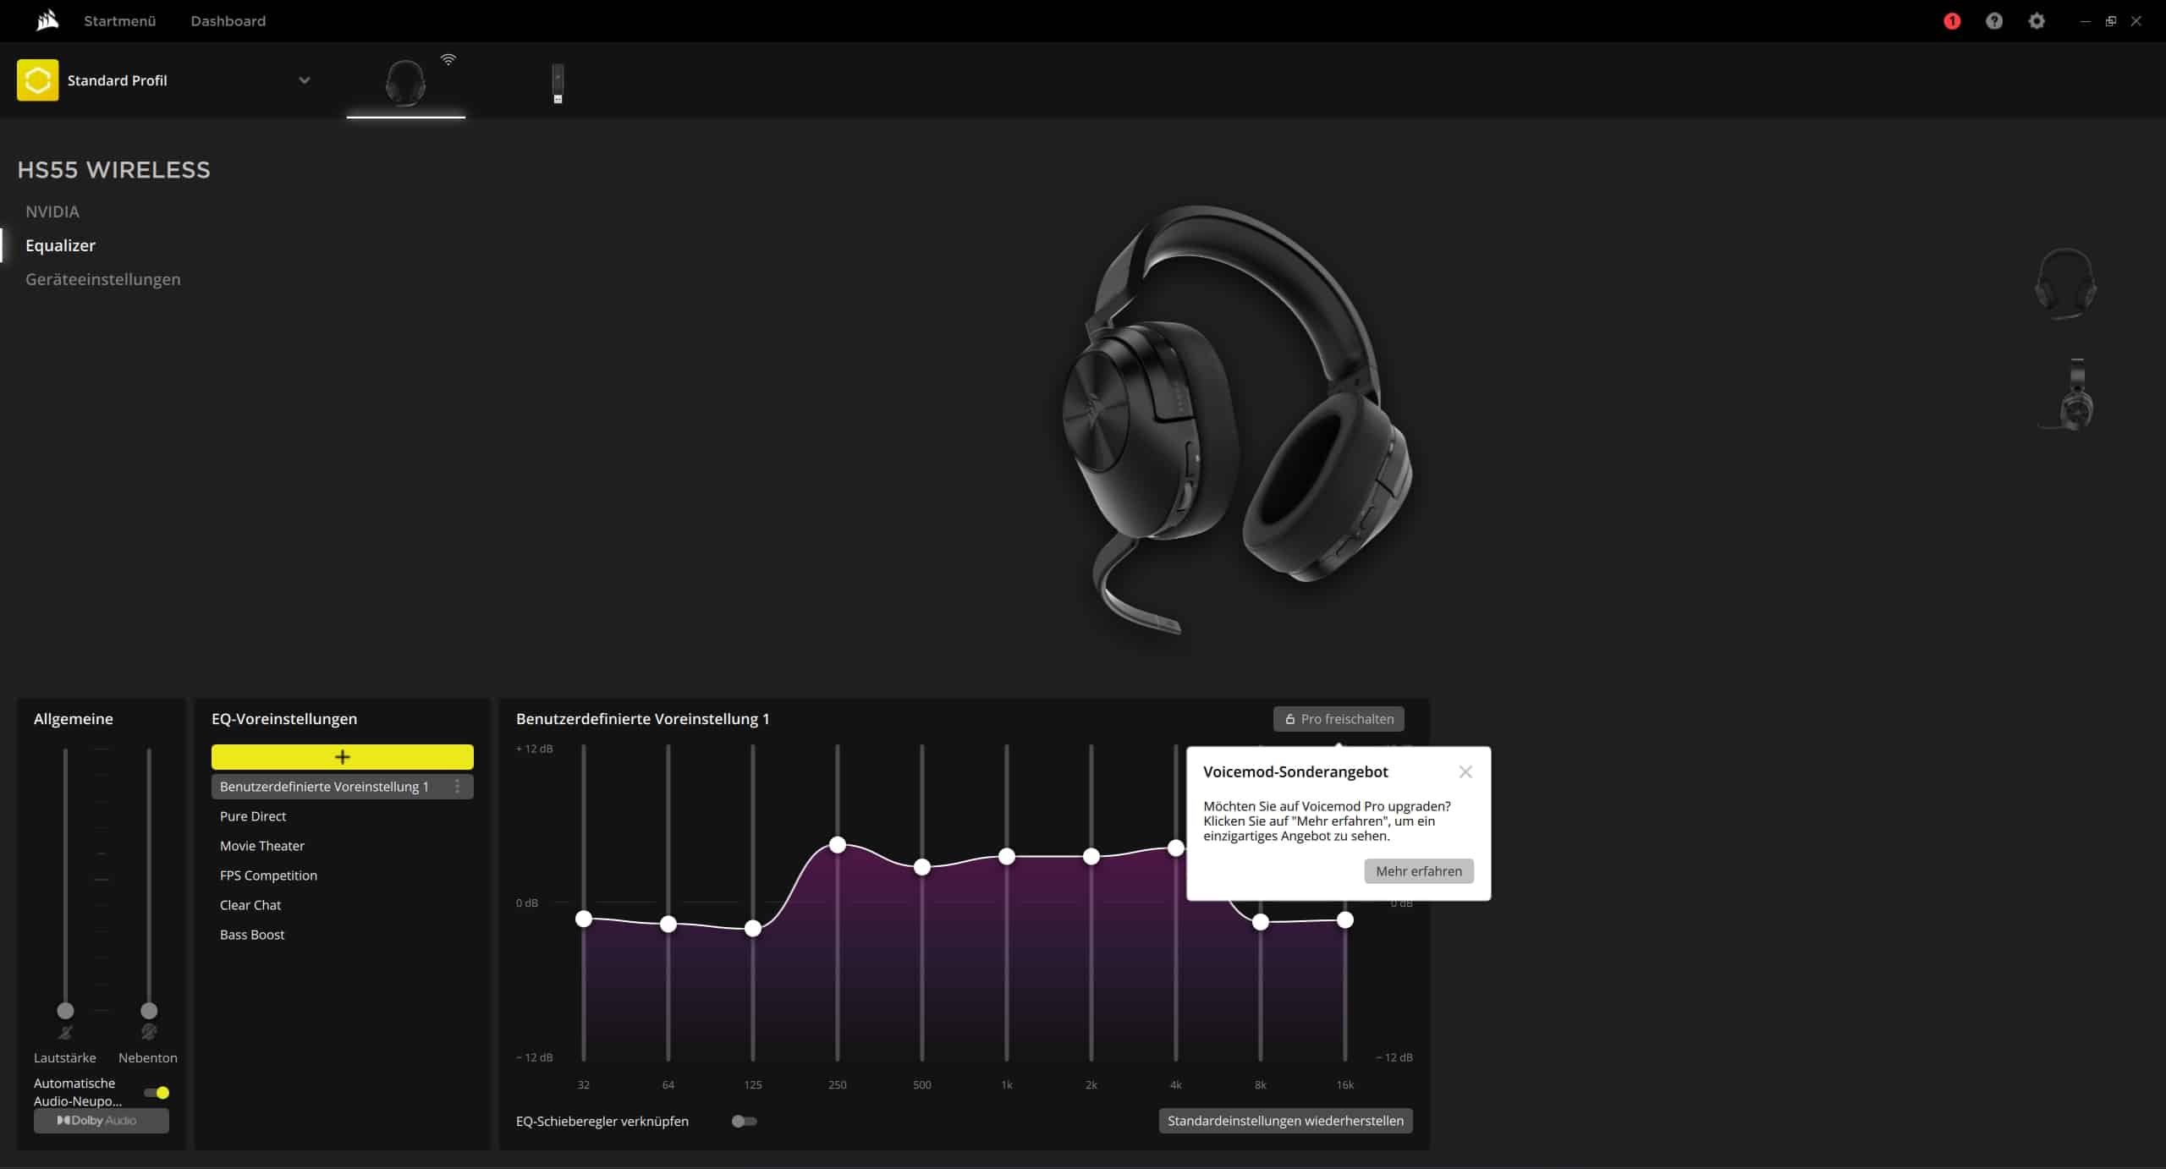Enable EQ-Schieberegler verknüpfen toggle

[x=744, y=1121]
